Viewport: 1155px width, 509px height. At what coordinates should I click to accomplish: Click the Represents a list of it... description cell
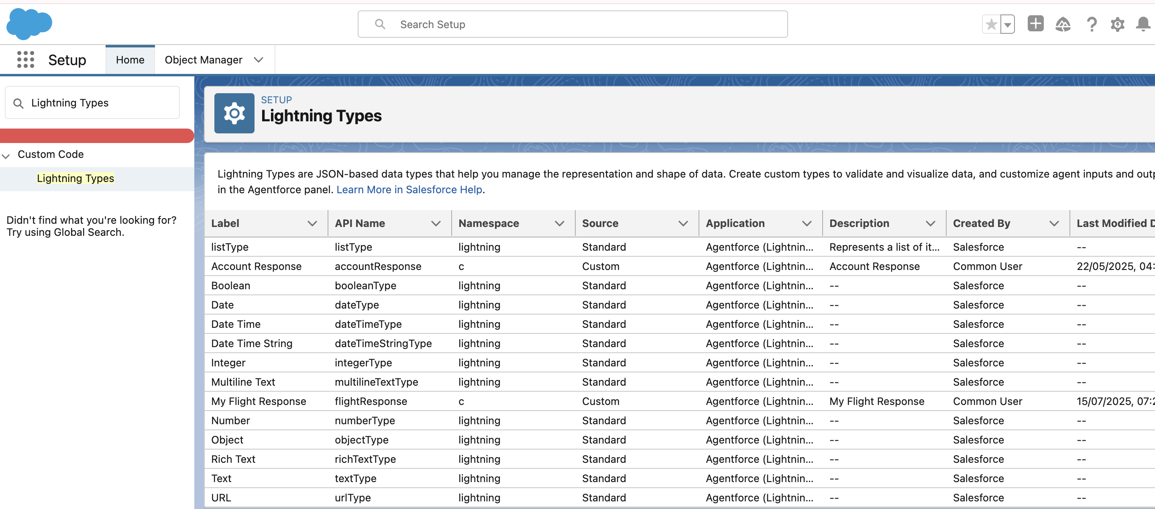(884, 247)
